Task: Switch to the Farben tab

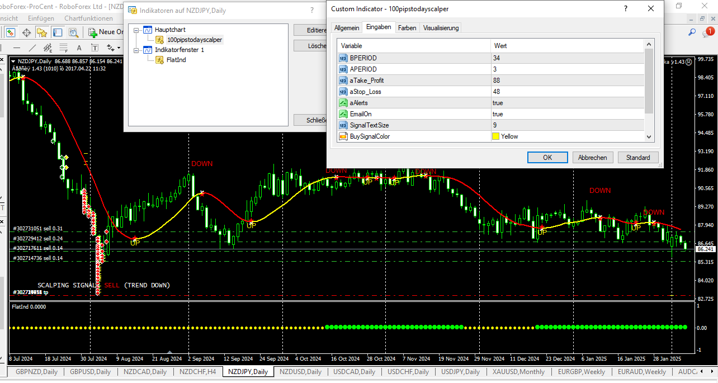Action: (407, 28)
